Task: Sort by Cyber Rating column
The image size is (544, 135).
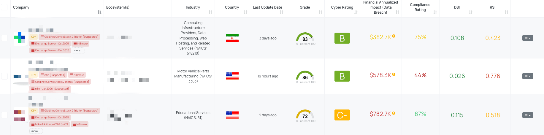Action: (356, 12)
